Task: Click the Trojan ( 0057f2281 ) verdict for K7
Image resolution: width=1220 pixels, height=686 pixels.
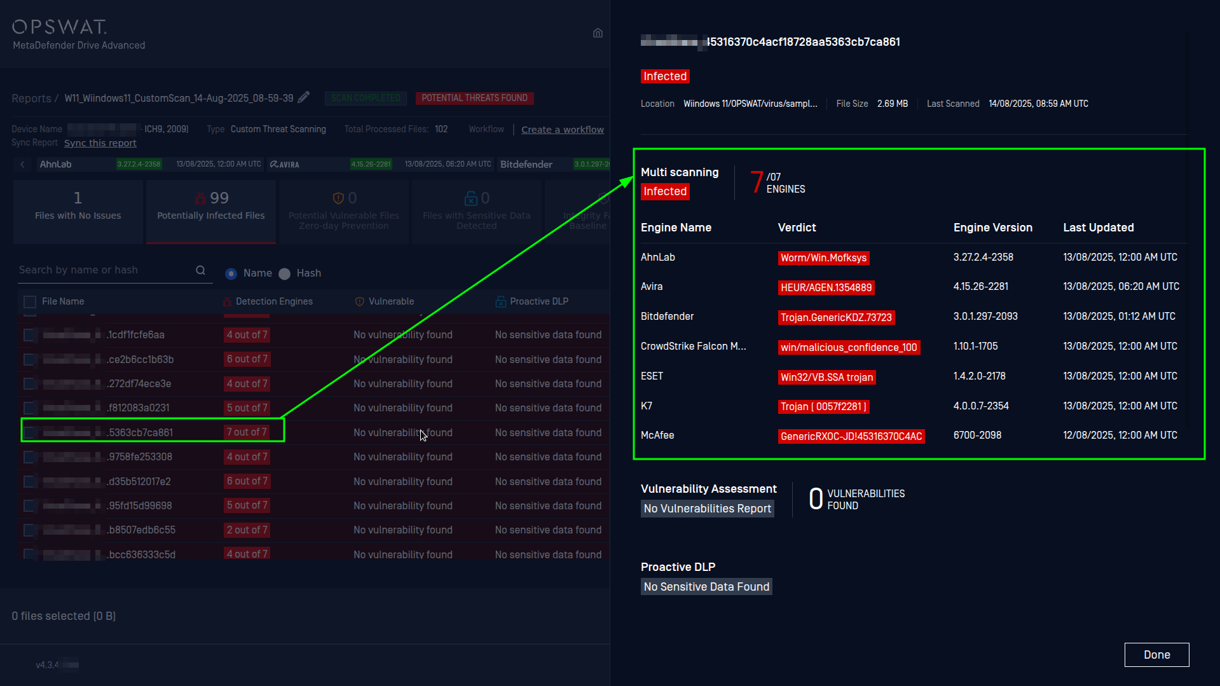Action: (823, 407)
